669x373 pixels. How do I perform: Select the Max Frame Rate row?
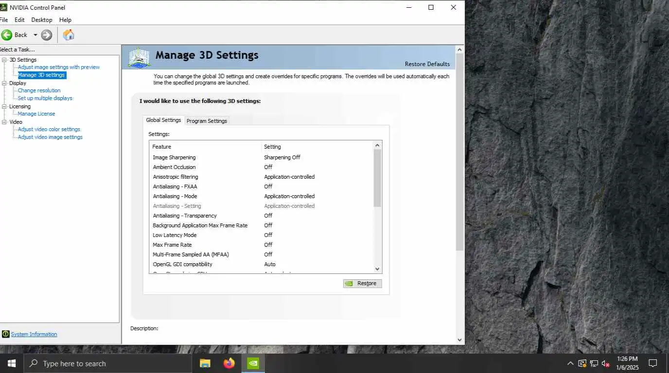[x=262, y=245]
